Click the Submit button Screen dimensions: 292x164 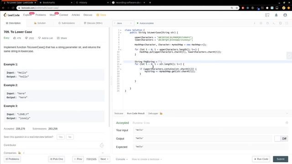281,159
